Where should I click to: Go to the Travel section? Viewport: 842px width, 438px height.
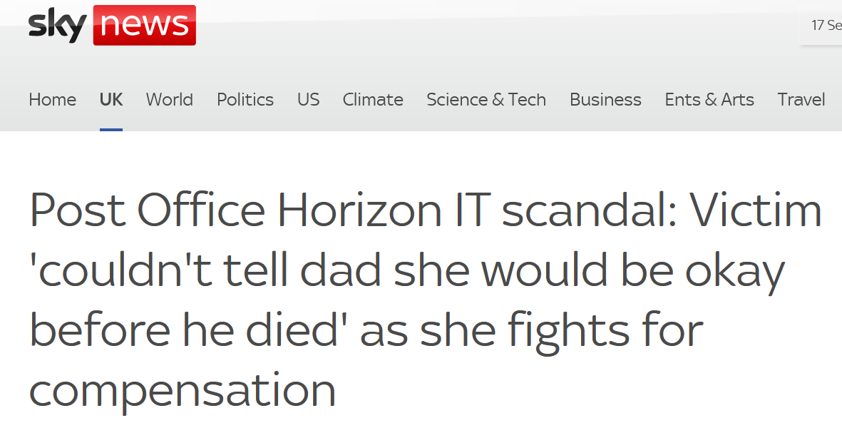(801, 100)
